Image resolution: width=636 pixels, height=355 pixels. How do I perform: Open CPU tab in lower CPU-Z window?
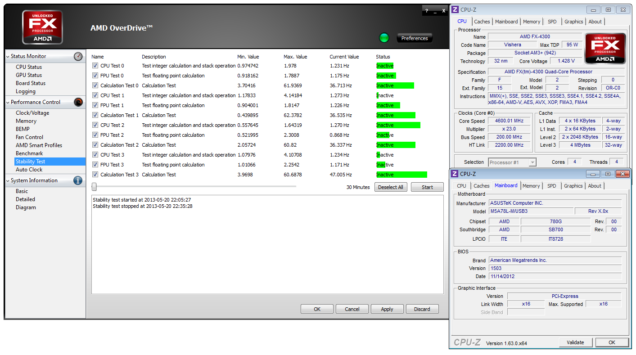[461, 186]
